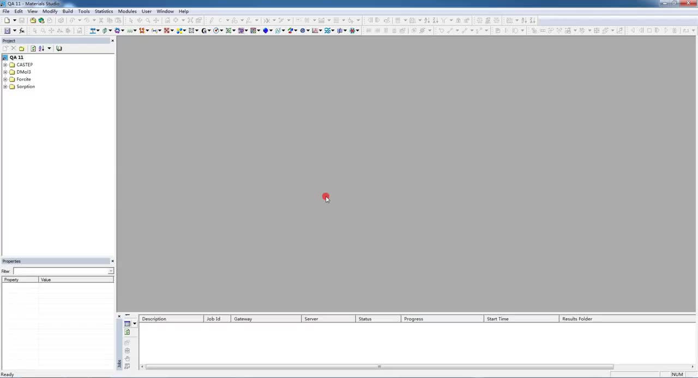This screenshot has width=698, height=378.
Task: Click the Status column header
Action: tap(378, 319)
